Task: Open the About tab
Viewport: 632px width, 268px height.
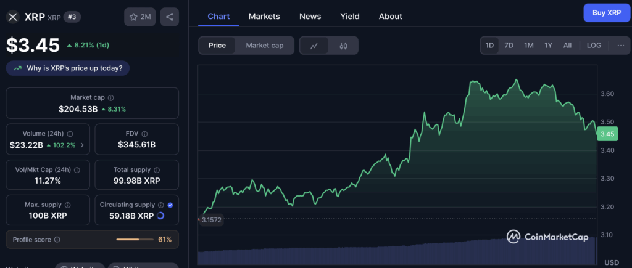Action: click(x=391, y=17)
